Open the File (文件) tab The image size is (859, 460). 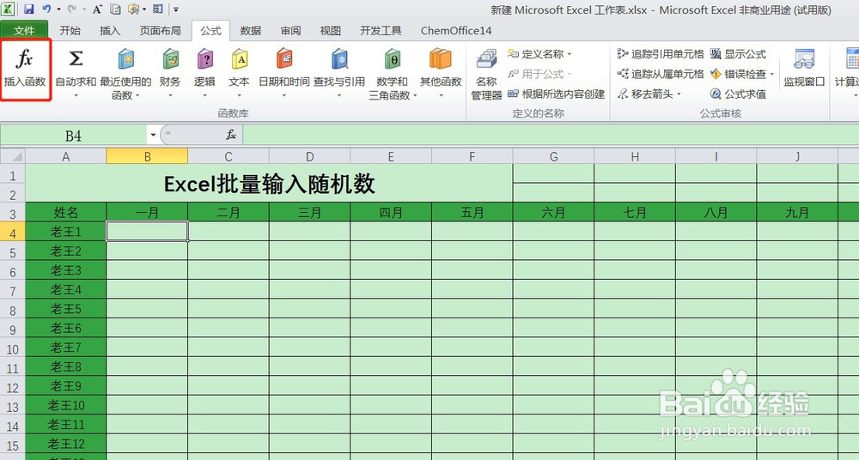coord(24,31)
